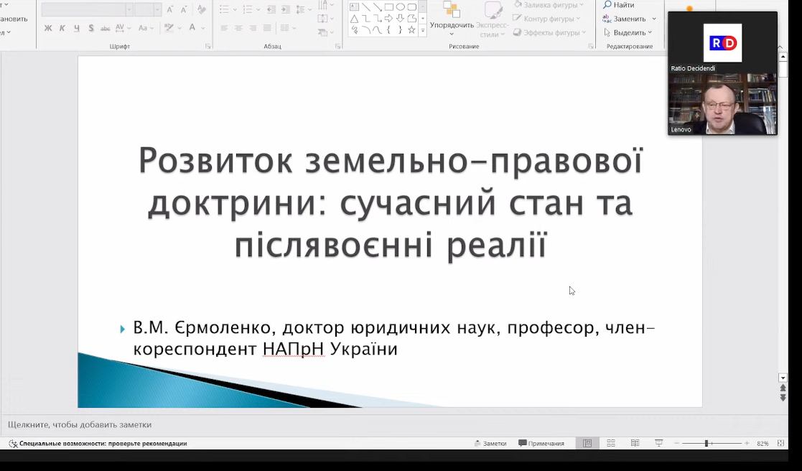Open slide sorter view in status bar

click(x=611, y=444)
